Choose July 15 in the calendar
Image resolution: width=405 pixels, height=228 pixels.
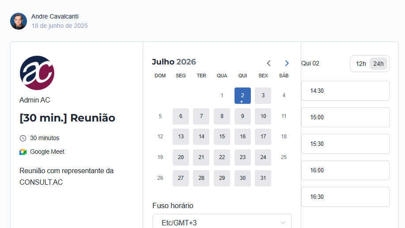point(222,137)
